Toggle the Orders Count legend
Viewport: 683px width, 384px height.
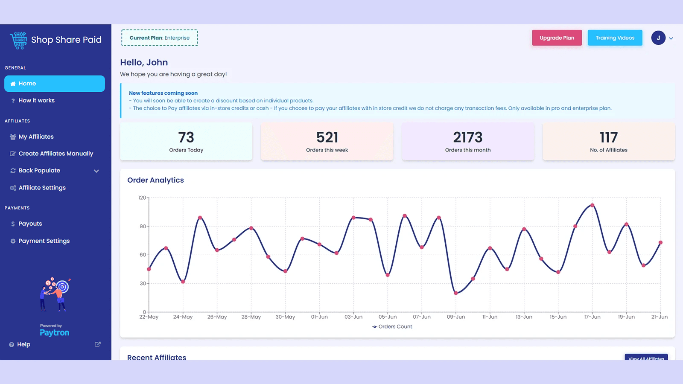[391, 326]
